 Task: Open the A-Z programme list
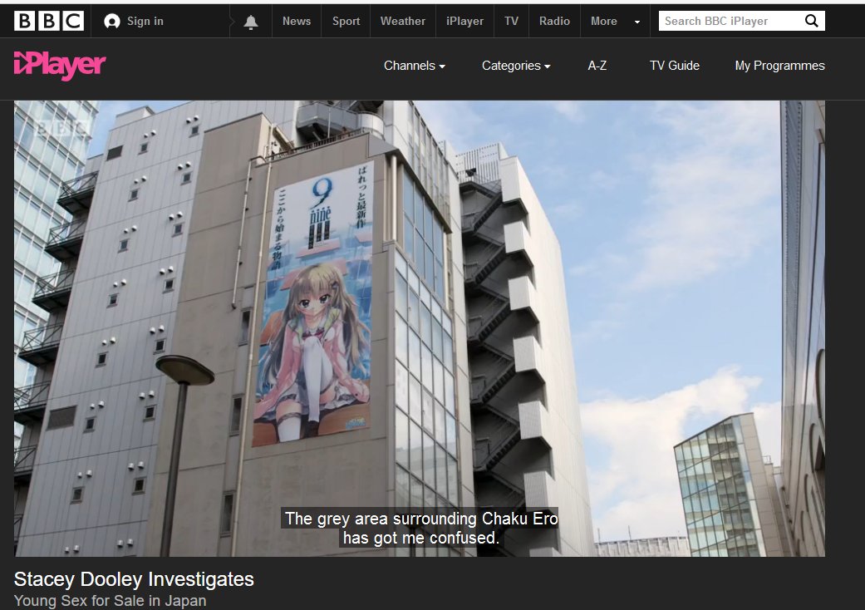(x=597, y=66)
